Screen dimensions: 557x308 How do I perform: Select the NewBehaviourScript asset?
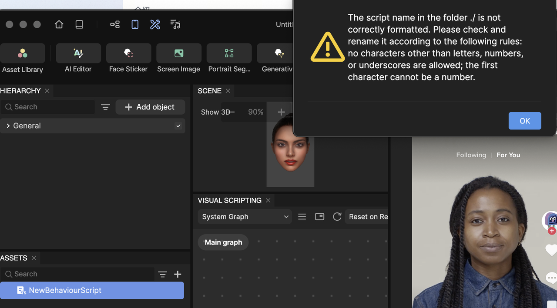coord(92,291)
